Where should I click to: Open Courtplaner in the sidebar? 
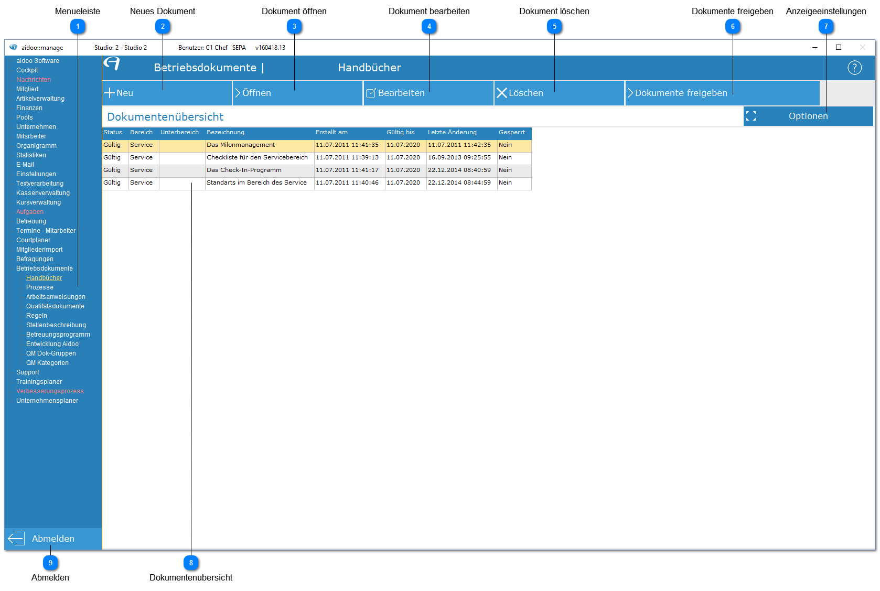point(34,240)
